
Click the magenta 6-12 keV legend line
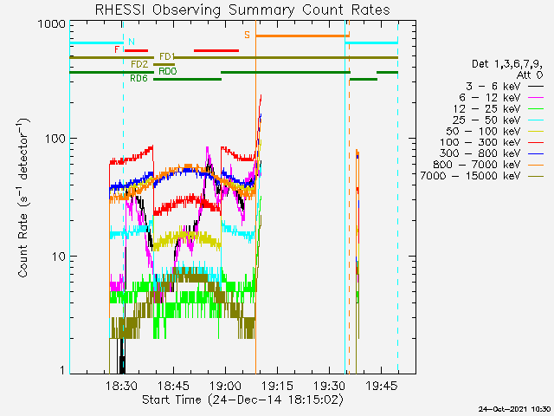536,97
